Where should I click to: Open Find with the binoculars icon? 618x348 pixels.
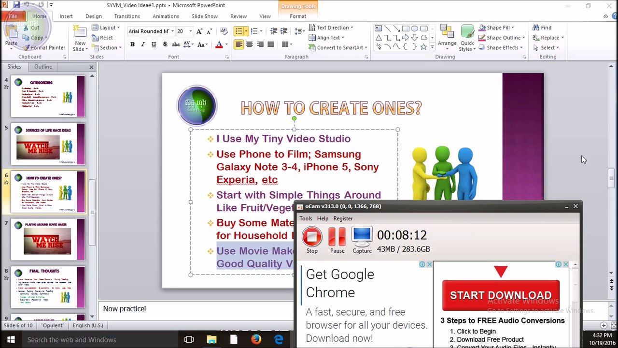point(542,28)
